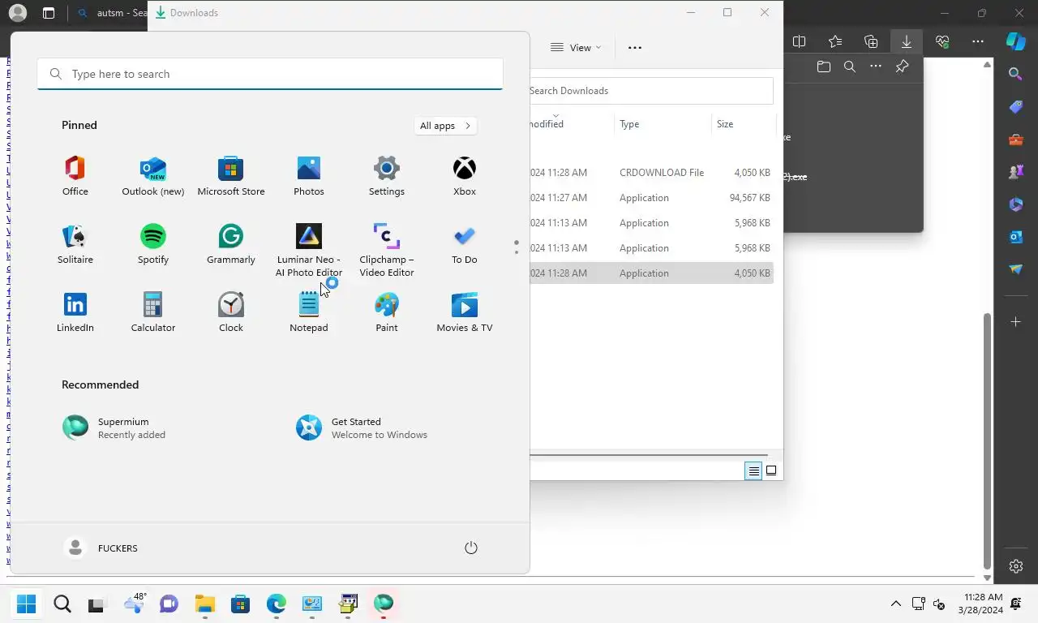
Task: Switch Downloads to Details view
Action: pos(753,470)
